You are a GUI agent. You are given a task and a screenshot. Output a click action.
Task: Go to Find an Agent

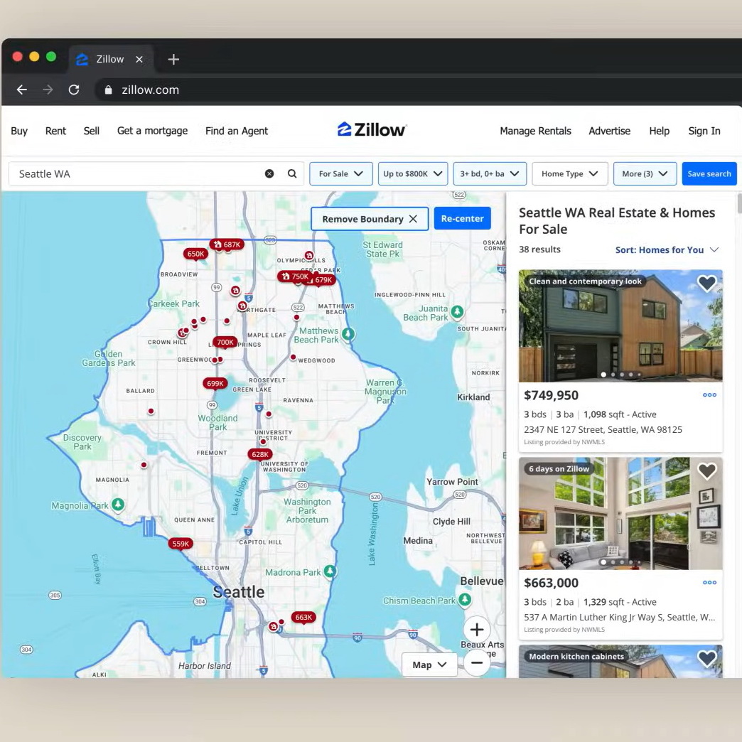click(x=237, y=131)
